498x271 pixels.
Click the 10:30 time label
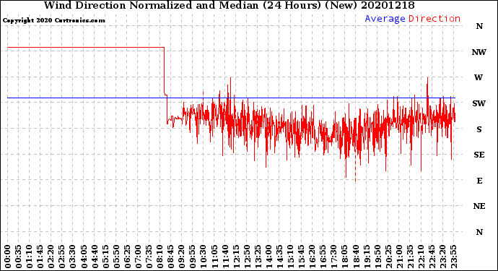pyautogui.click(x=204, y=257)
